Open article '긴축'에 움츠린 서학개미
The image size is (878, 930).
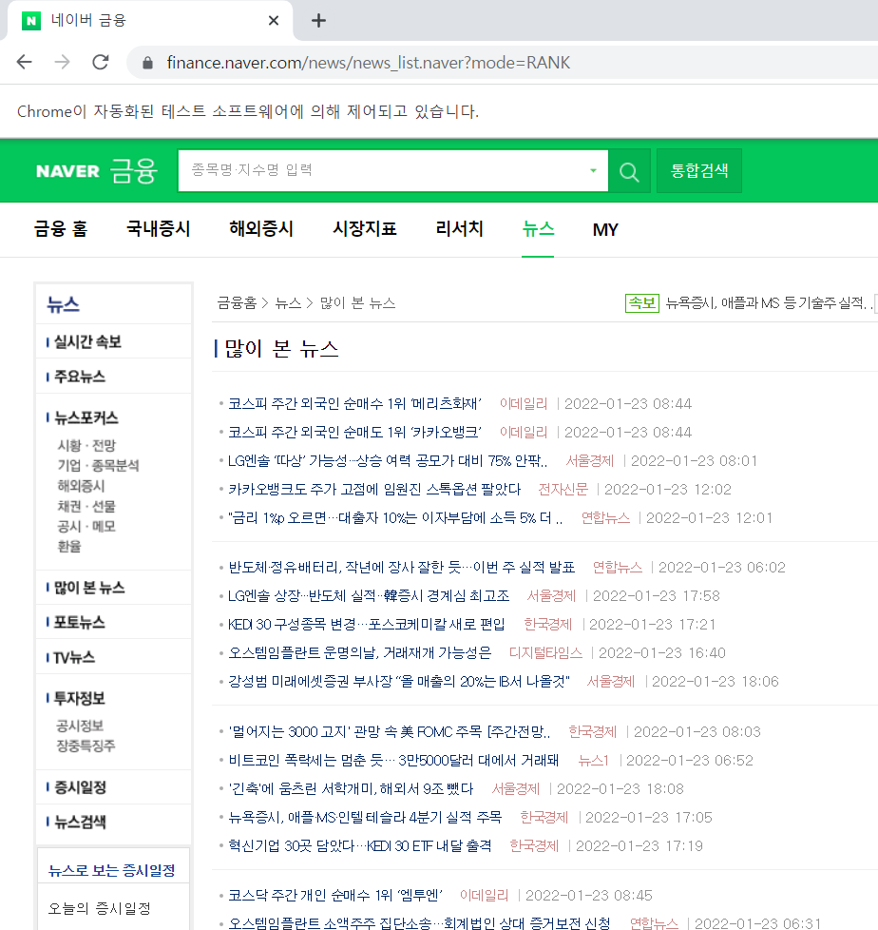[x=351, y=789]
